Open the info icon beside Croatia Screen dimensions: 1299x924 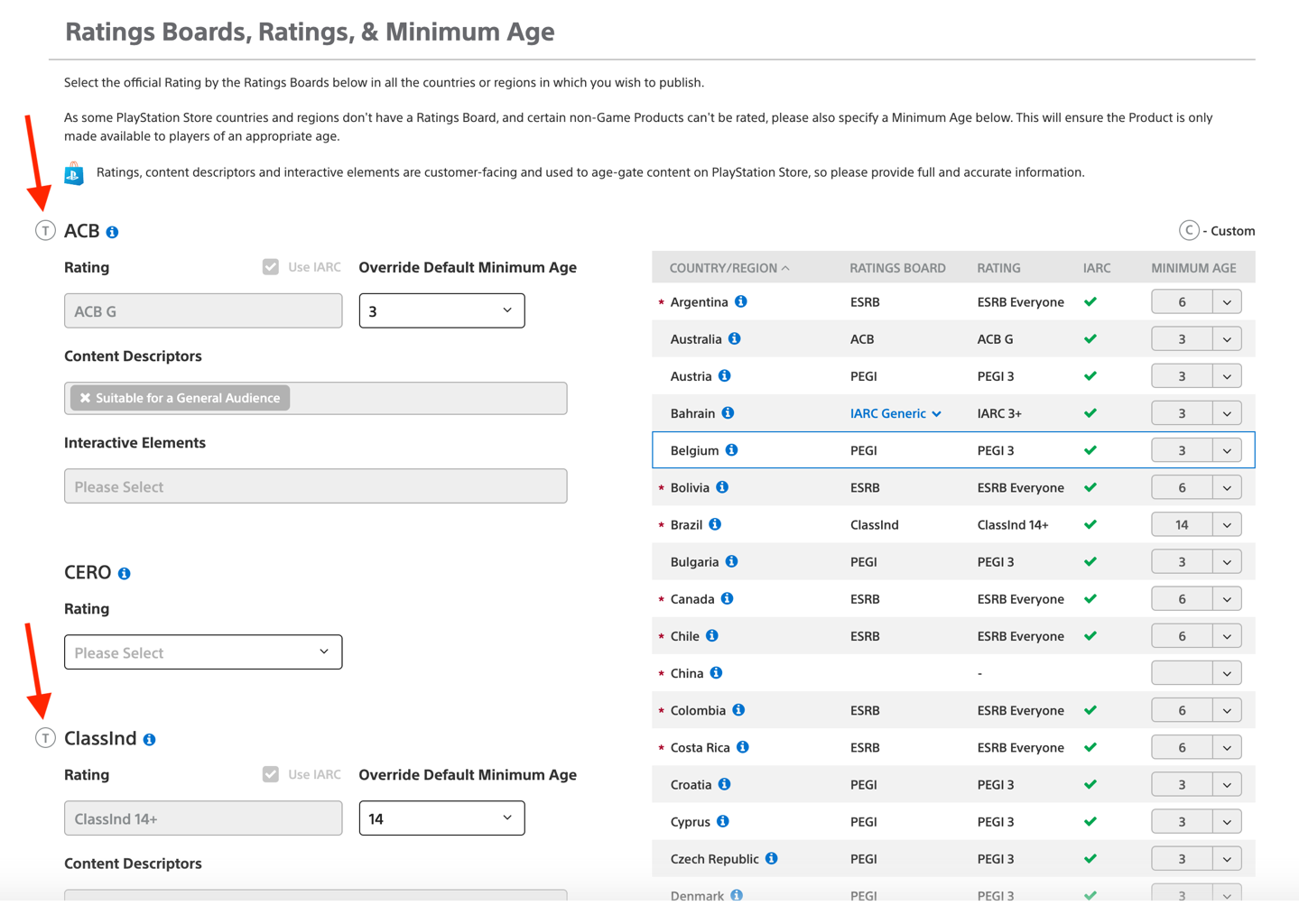pos(725,784)
